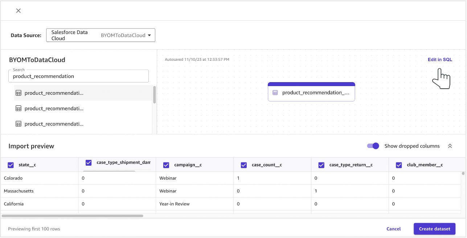Uncheck the state__c column checkbox
Screen dimensions: 467x238
point(11,165)
